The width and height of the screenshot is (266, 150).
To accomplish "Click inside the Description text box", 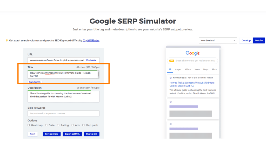I will click(x=63, y=97).
